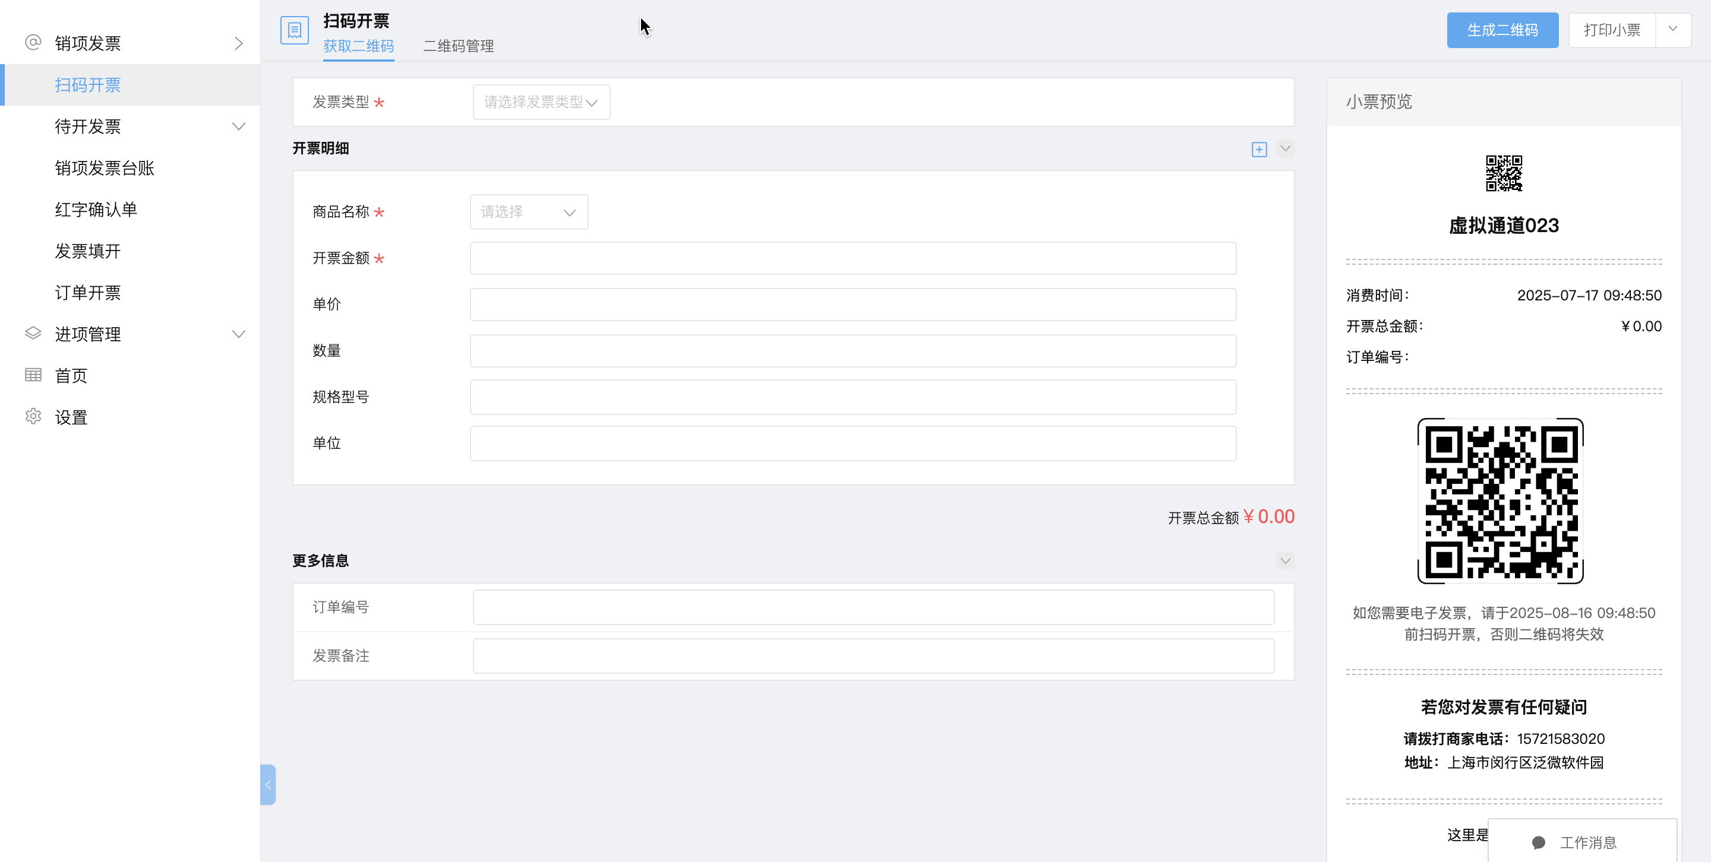Collapse the 开票明细 section chevron
The height and width of the screenshot is (862, 1711).
[1285, 148]
